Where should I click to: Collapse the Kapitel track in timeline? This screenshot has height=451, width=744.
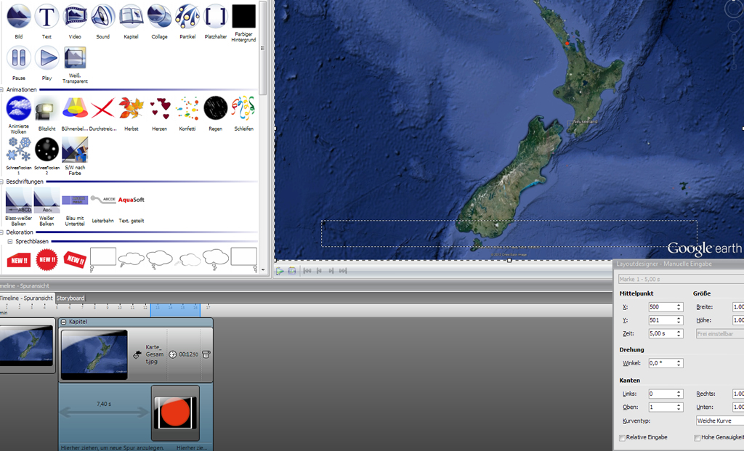tap(63, 322)
